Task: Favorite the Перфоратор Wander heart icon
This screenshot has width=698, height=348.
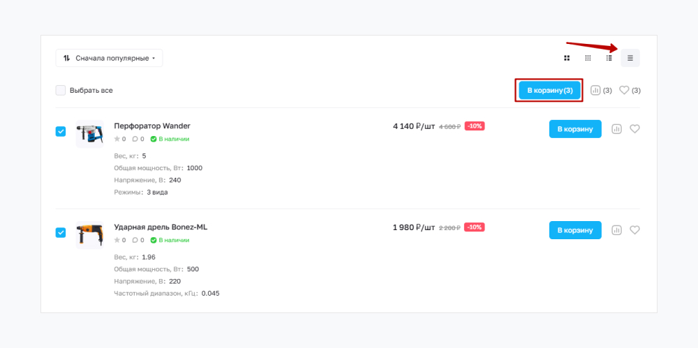Action: [x=634, y=129]
